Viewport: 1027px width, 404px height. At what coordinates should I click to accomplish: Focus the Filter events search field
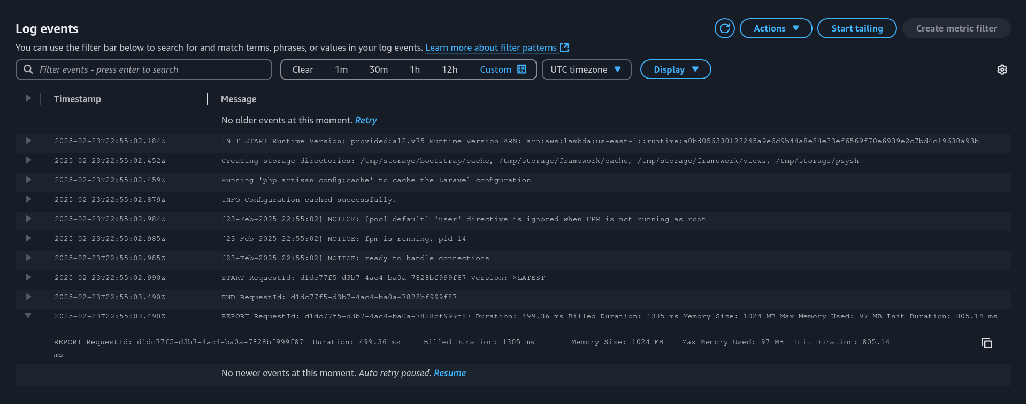[x=144, y=69]
